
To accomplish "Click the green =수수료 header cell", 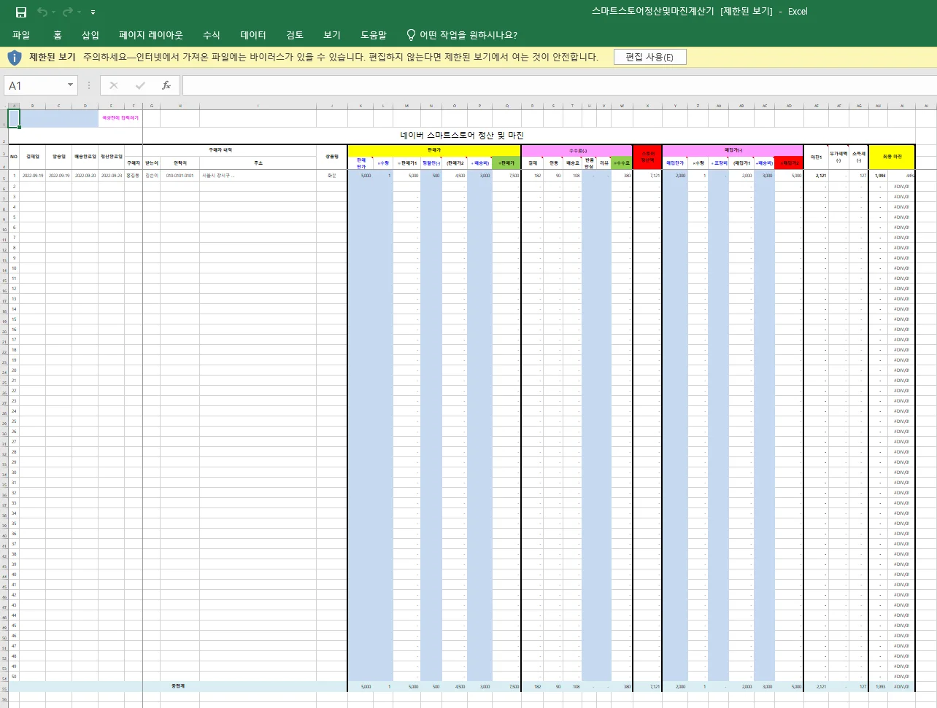I will (x=622, y=163).
